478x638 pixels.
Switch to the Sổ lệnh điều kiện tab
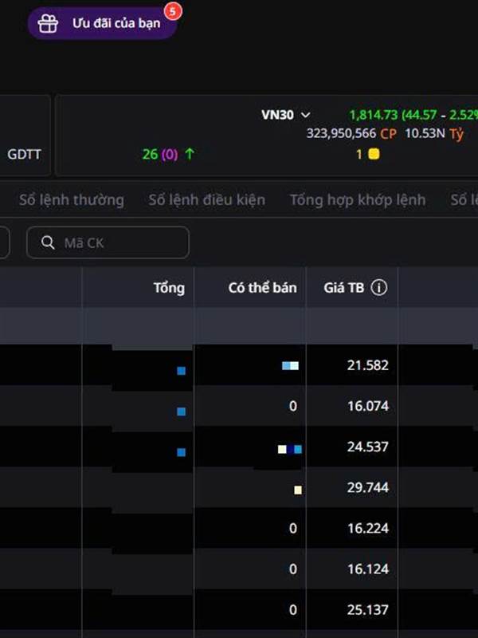pyautogui.click(x=206, y=200)
